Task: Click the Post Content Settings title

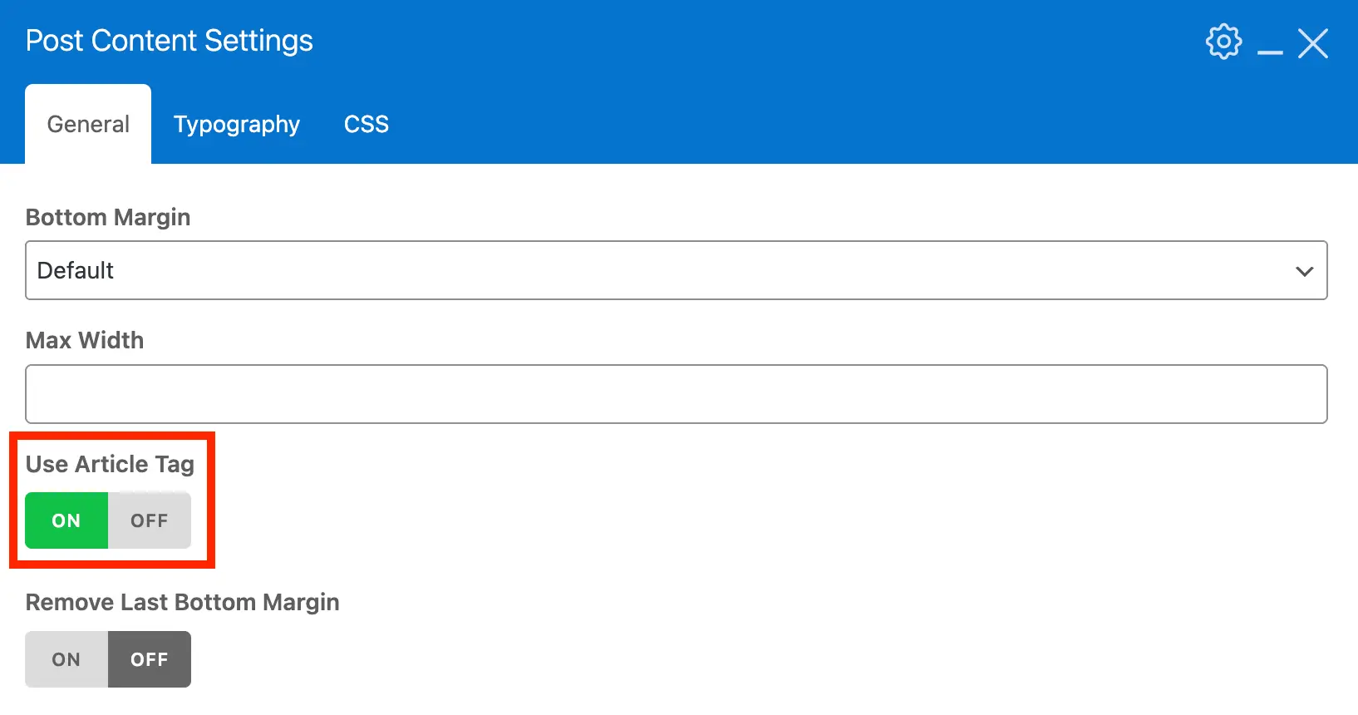Action: tap(169, 40)
